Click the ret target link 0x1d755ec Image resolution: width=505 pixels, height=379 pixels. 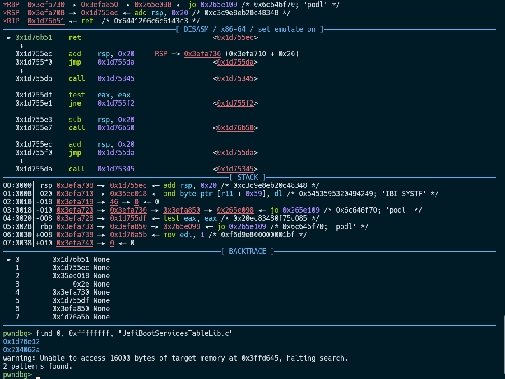point(235,37)
